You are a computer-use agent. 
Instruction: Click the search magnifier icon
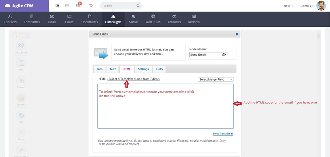138,6
